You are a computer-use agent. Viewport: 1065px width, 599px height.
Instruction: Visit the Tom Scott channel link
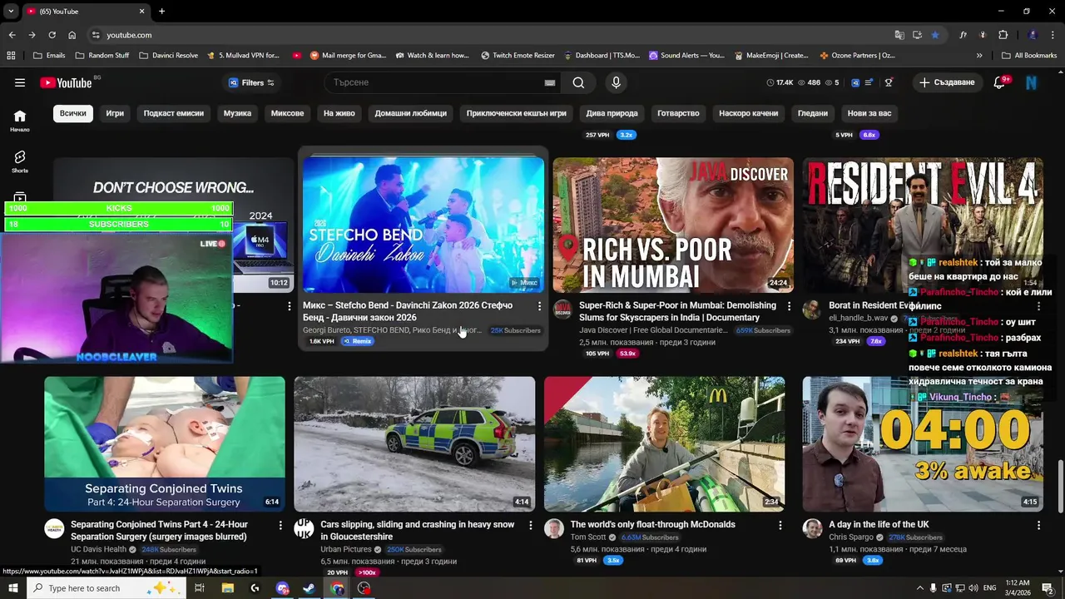coord(588,537)
